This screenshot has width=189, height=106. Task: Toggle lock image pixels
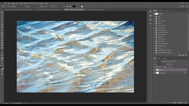(x=159, y=67)
